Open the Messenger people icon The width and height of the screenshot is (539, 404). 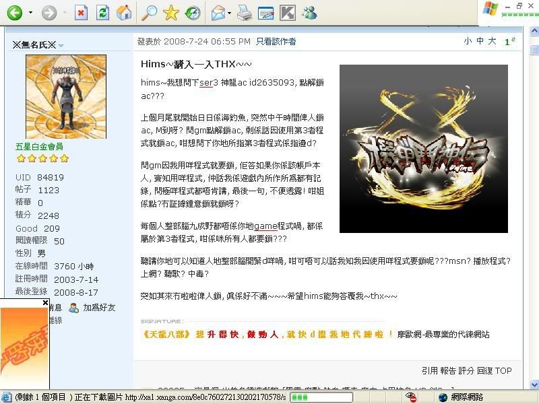point(309,12)
